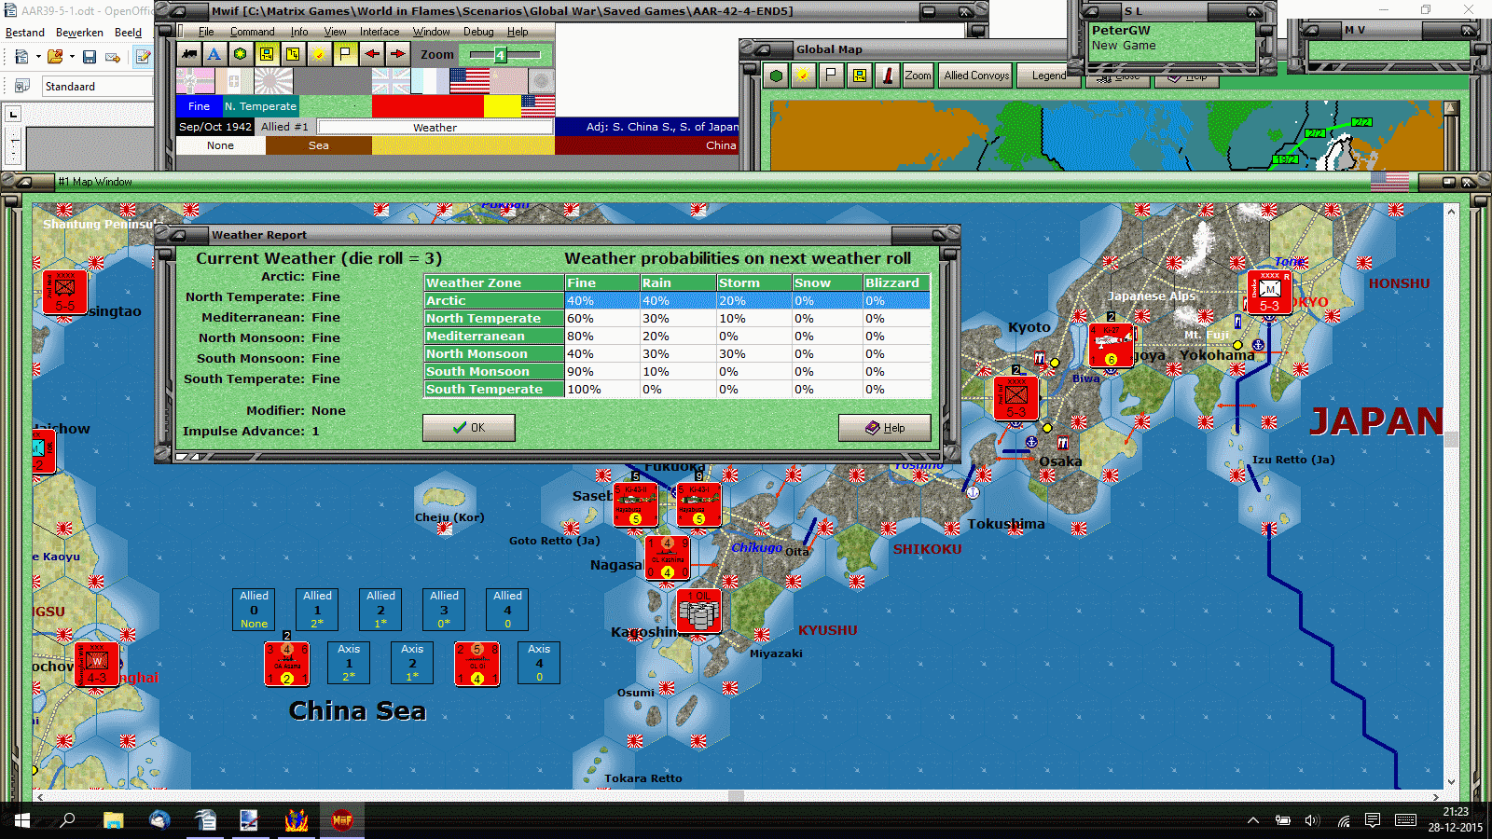Image resolution: width=1492 pixels, height=839 pixels.
Task: Select the Allied 0 sea box section
Action: coord(254,610)
